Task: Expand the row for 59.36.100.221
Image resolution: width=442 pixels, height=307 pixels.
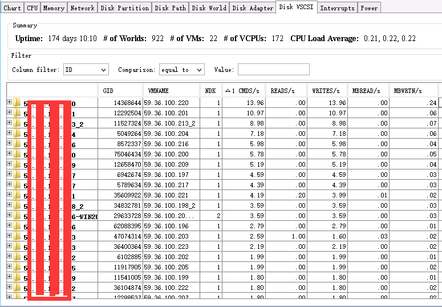Action: point(9,195)
